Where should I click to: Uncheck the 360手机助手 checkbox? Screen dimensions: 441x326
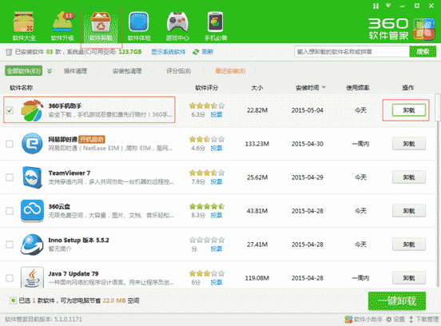tap(10, 110)
